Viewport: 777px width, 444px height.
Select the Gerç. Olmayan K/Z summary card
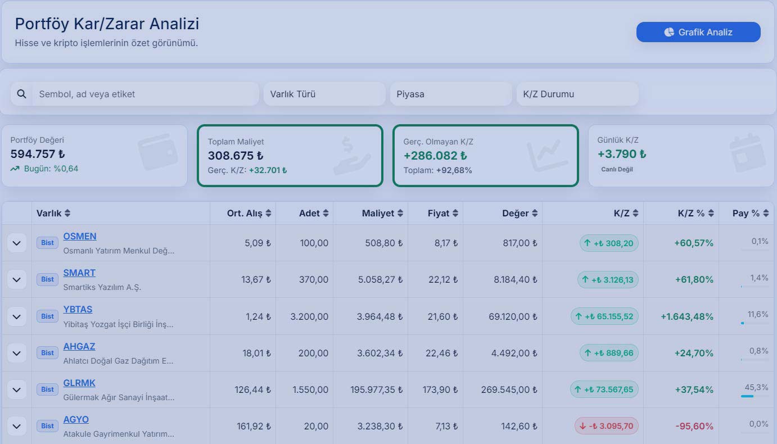(485, 156)
